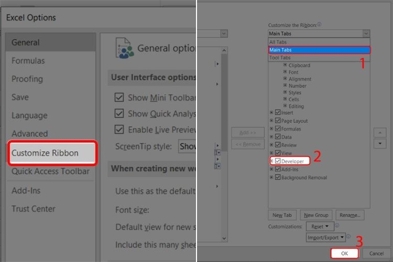This screenshot has height=262, width=393.
Task: Click the General options people icon
Action: pyautogui.click(x=125, y=48)
